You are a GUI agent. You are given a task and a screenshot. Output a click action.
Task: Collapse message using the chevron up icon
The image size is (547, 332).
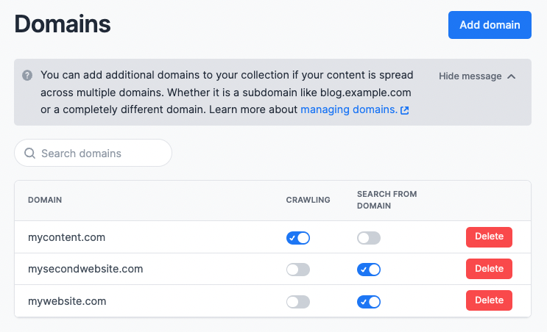[x=512, y=76]
